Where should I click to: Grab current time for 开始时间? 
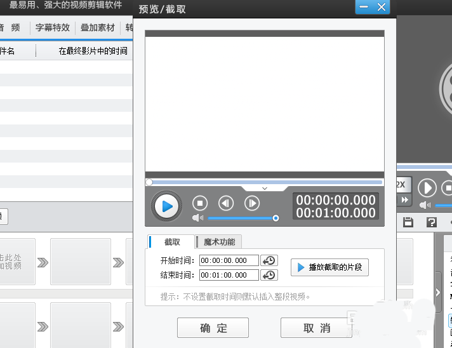point(269,260)
